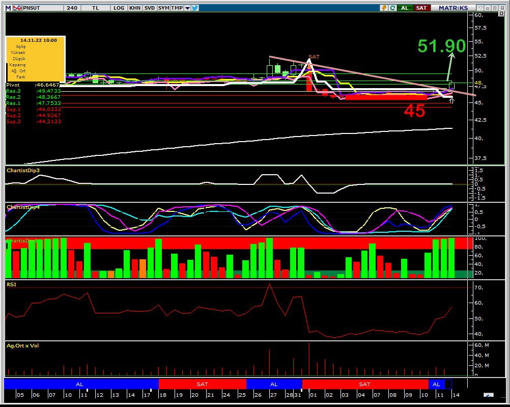Open the TMP template menu

coord(177,8)
